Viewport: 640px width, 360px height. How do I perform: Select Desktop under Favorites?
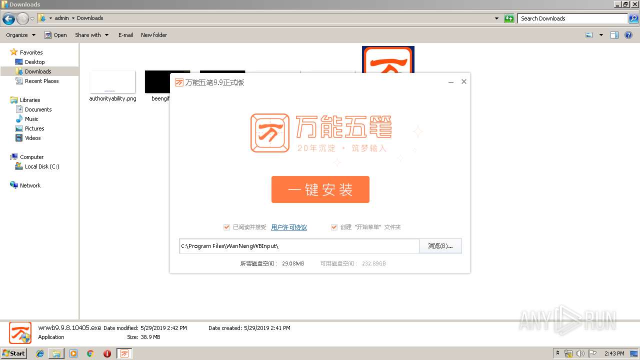34,62
